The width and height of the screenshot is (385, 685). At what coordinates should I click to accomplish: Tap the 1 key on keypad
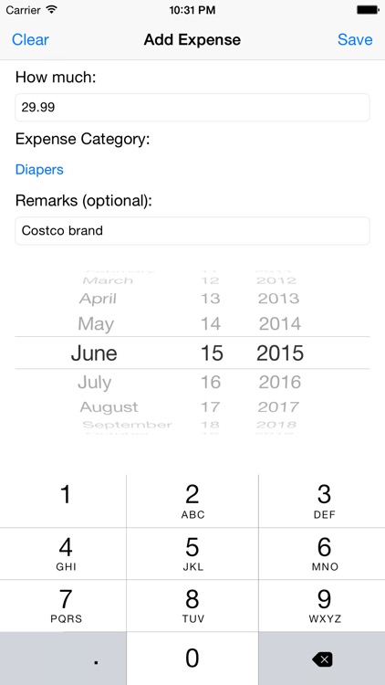coord(63,501)
